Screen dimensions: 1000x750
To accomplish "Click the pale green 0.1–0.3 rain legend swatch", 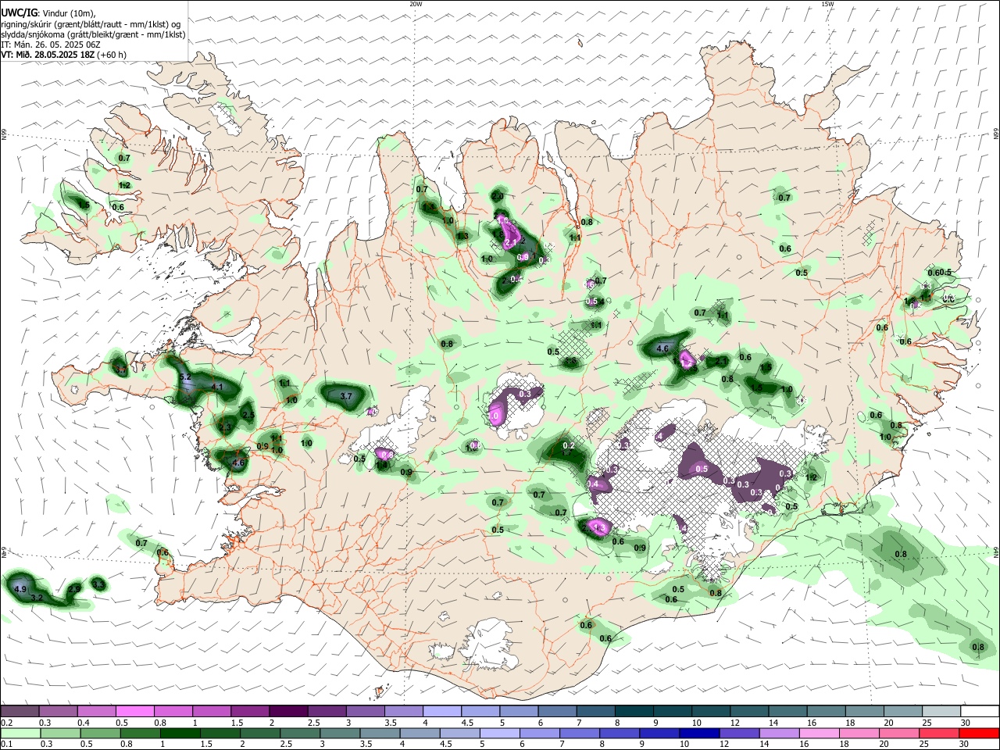I will pyautogui.click(x=20, y=734).
